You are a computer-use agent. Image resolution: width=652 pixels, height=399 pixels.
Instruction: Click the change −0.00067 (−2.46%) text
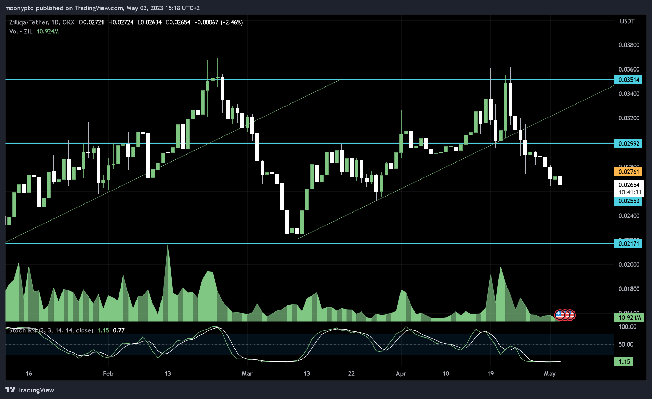(218, 22)
